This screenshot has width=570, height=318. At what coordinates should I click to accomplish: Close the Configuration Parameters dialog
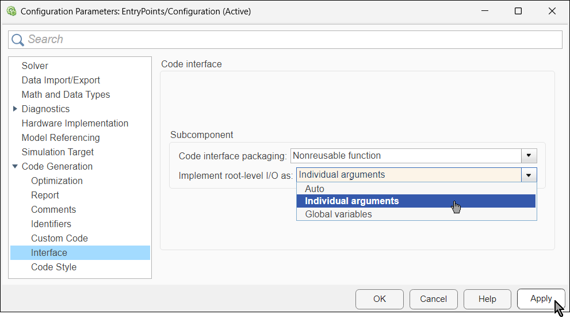point(552,12)
